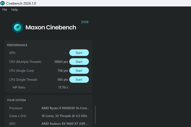Start the GPU benchmark
This screenshot has width=191, height=127.
79,53
